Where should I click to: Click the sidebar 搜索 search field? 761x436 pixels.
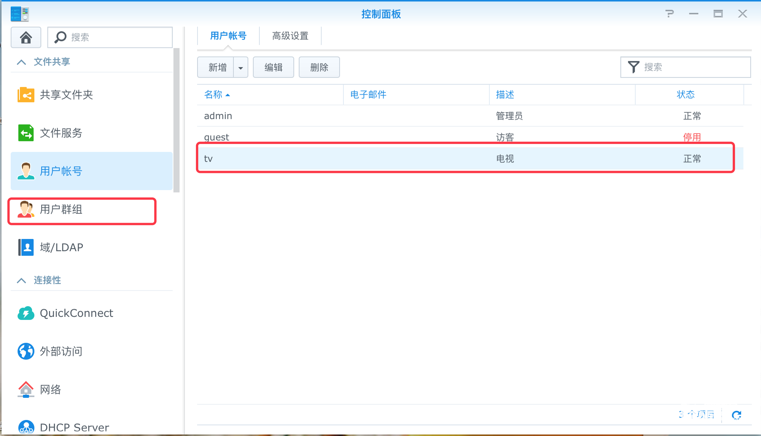point(110,37)
